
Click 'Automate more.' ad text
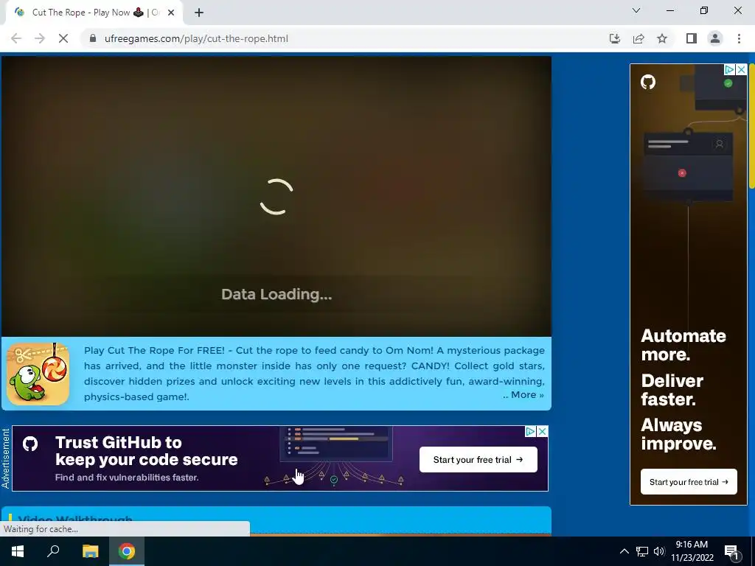[683, 345]
